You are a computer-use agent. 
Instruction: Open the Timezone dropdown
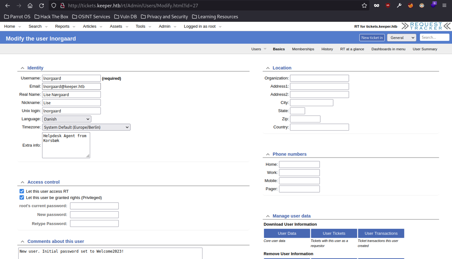[x=86, y=127]
